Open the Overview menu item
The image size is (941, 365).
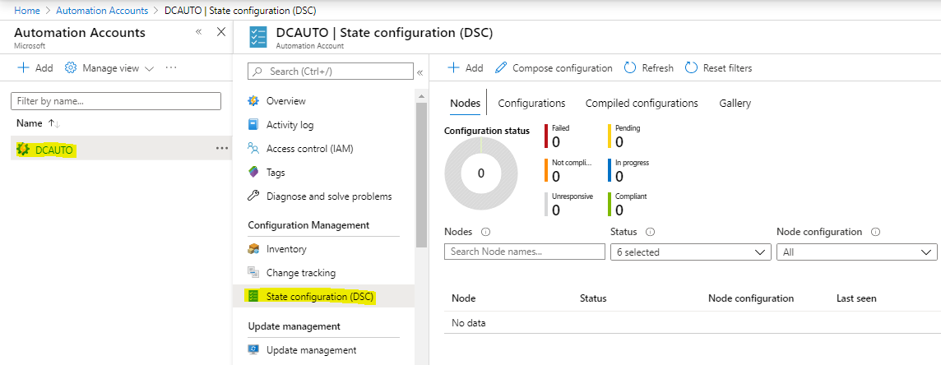285,100
